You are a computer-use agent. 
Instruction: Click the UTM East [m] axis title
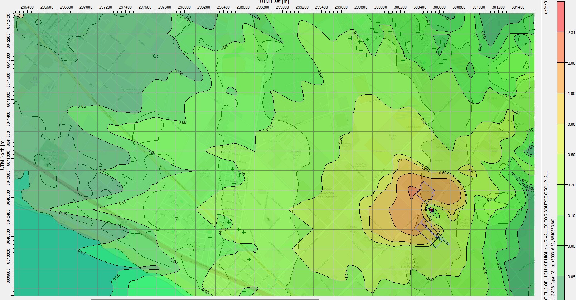[x=274, y=2]
